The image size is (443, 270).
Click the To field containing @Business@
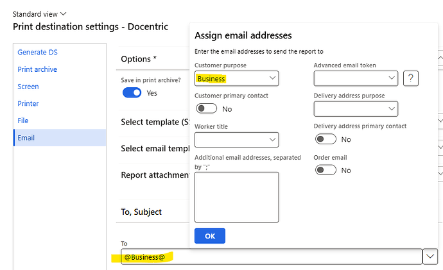click(x=272, y=257)
